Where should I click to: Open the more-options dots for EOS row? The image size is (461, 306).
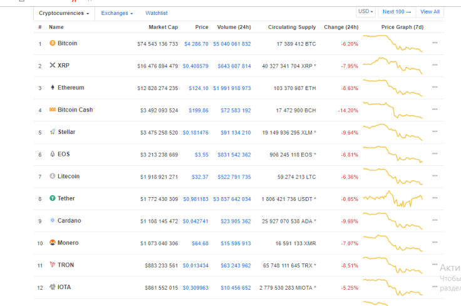click(435, 153)
